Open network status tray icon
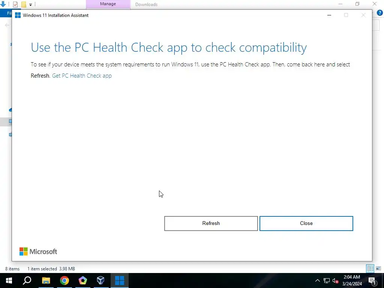 327,280
